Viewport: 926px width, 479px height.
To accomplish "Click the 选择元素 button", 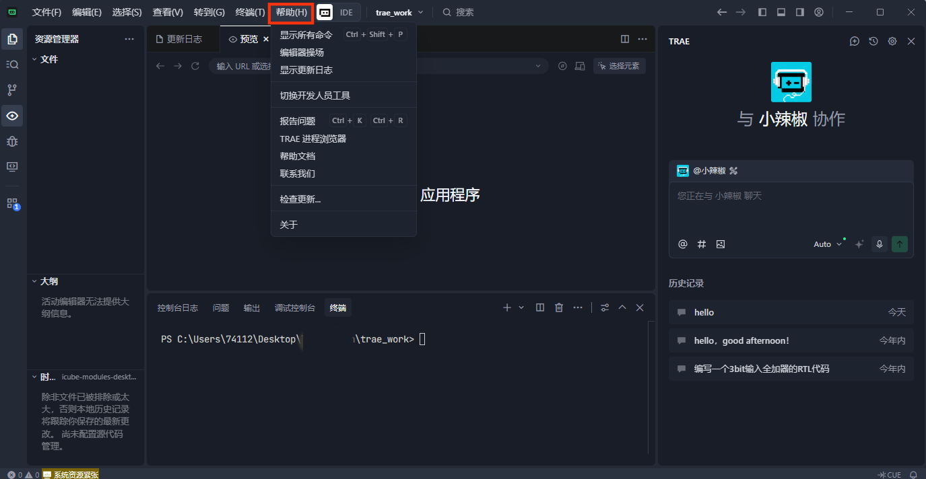I will pyautogui.click(x=619, y=66).
